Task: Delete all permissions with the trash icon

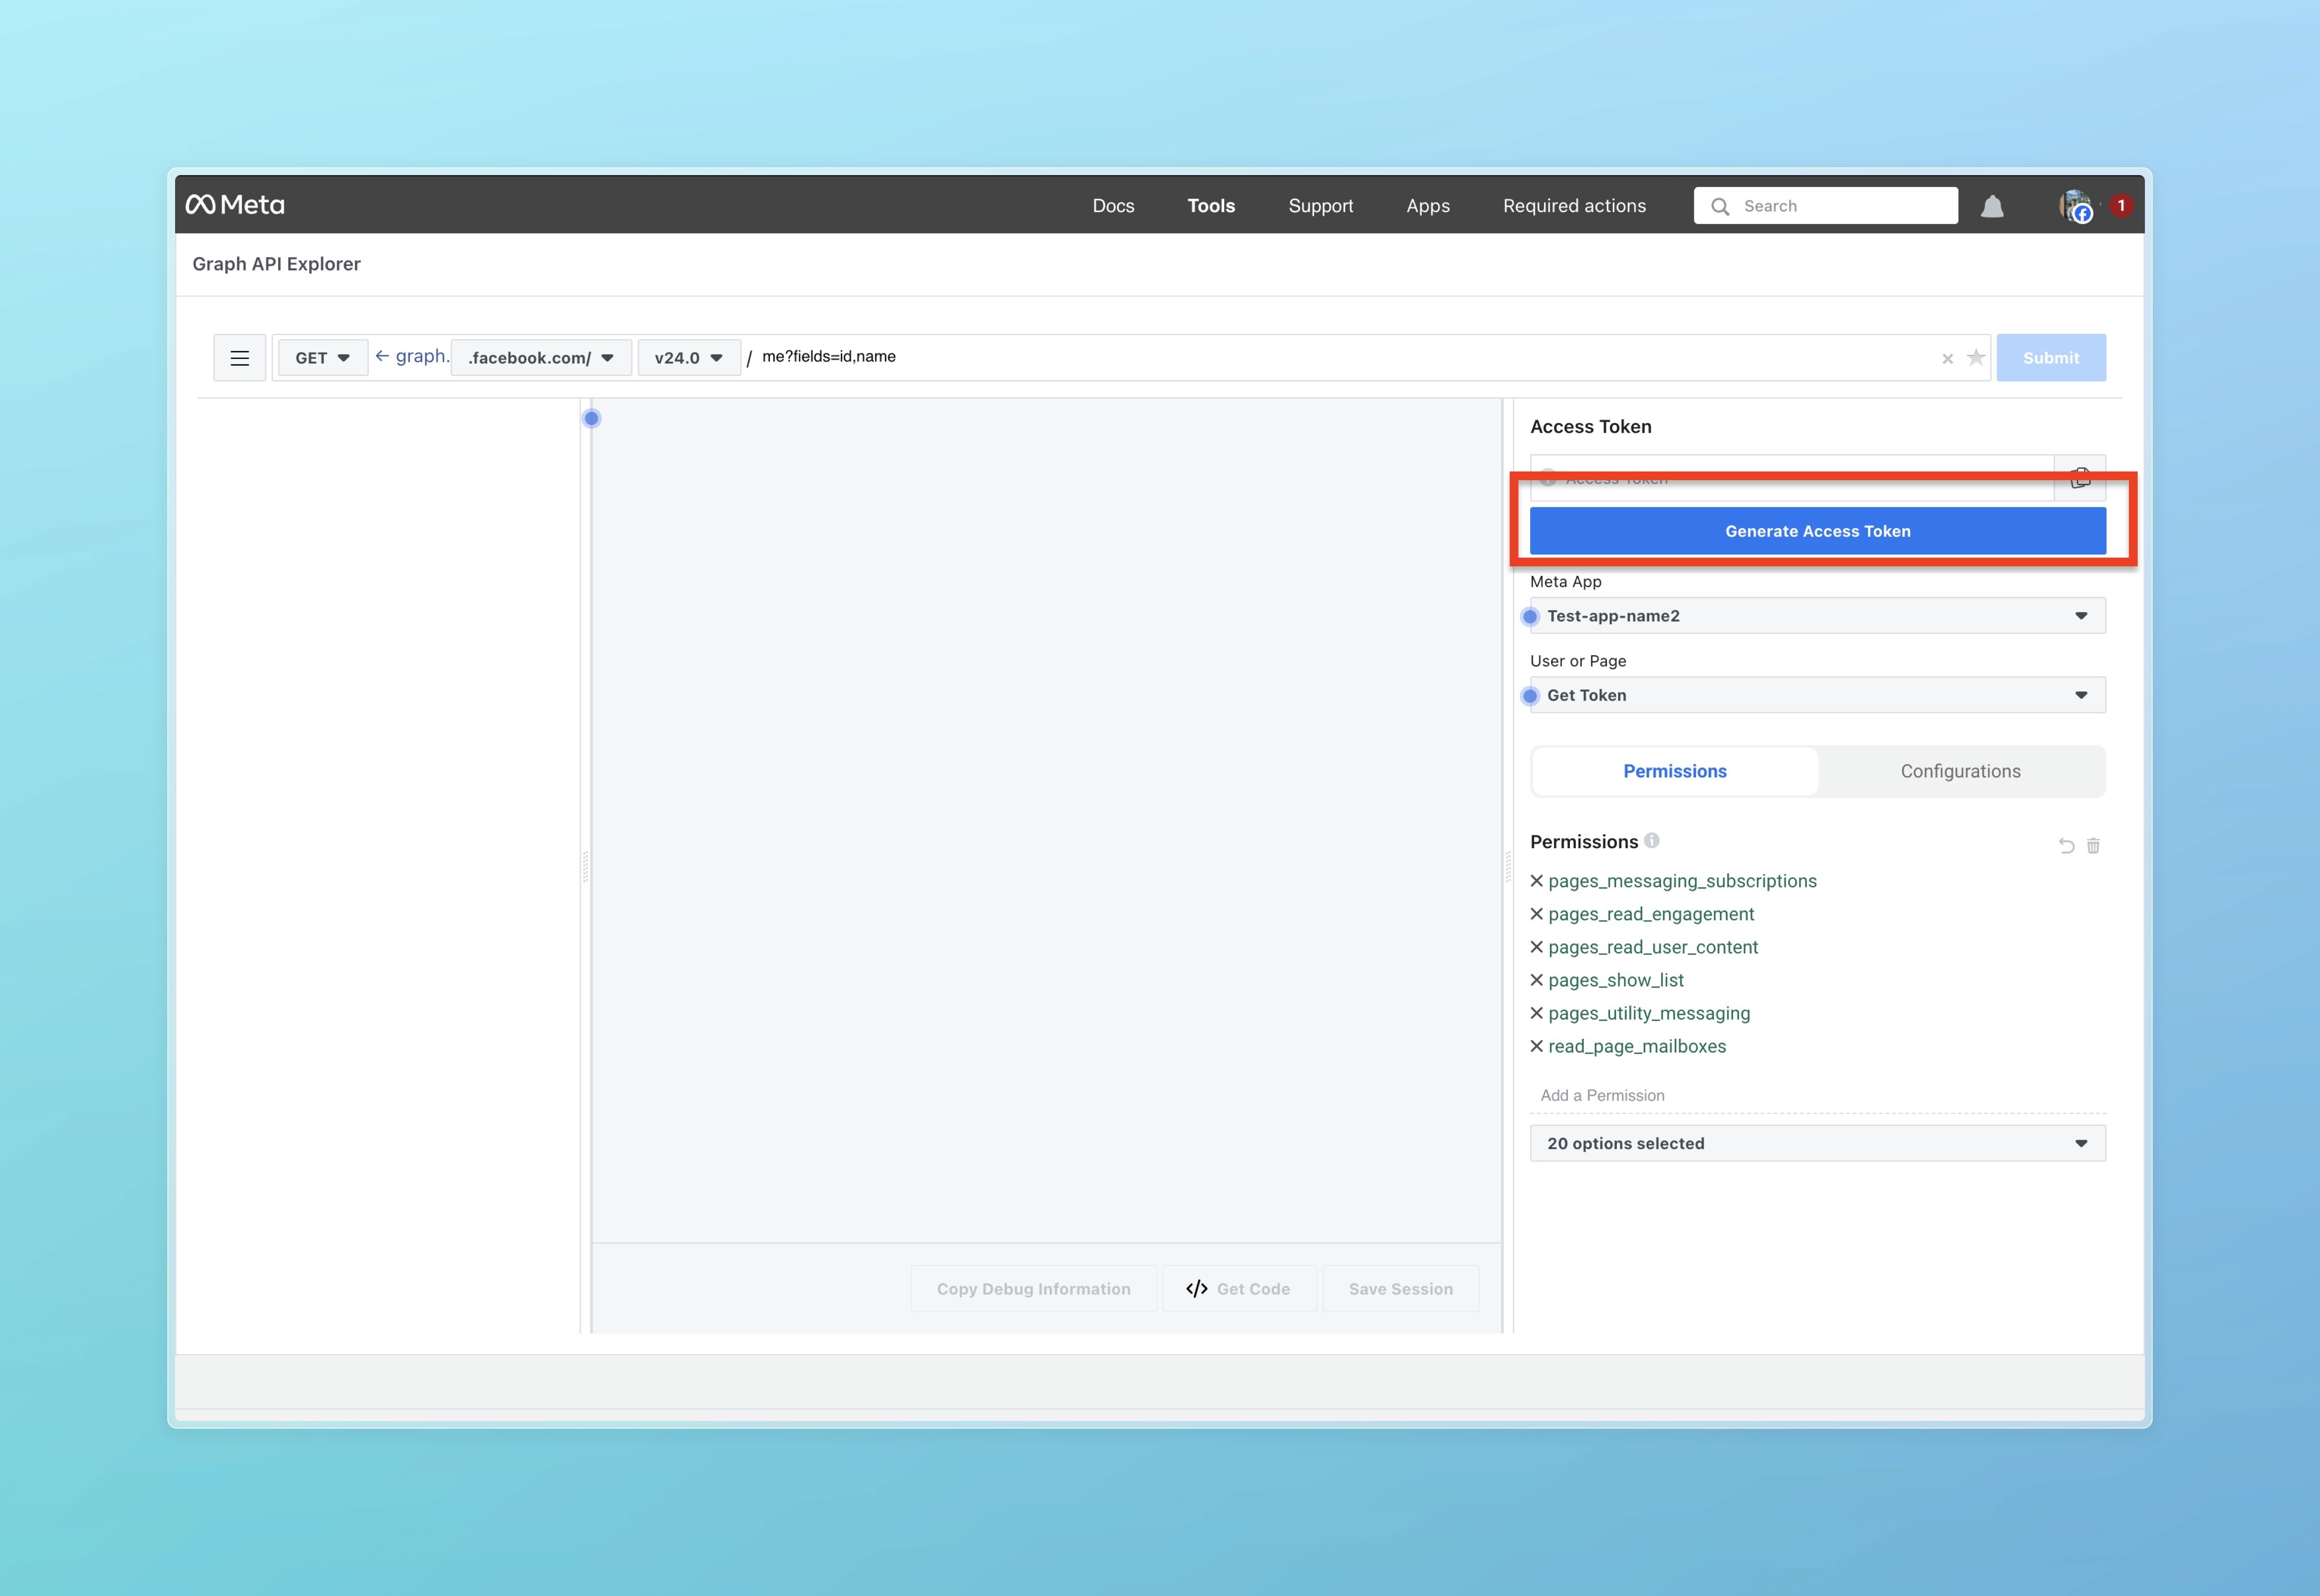Action: point(2093,846)
